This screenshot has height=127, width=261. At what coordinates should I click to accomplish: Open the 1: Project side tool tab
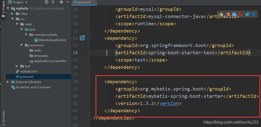click(x=3, y=8)
